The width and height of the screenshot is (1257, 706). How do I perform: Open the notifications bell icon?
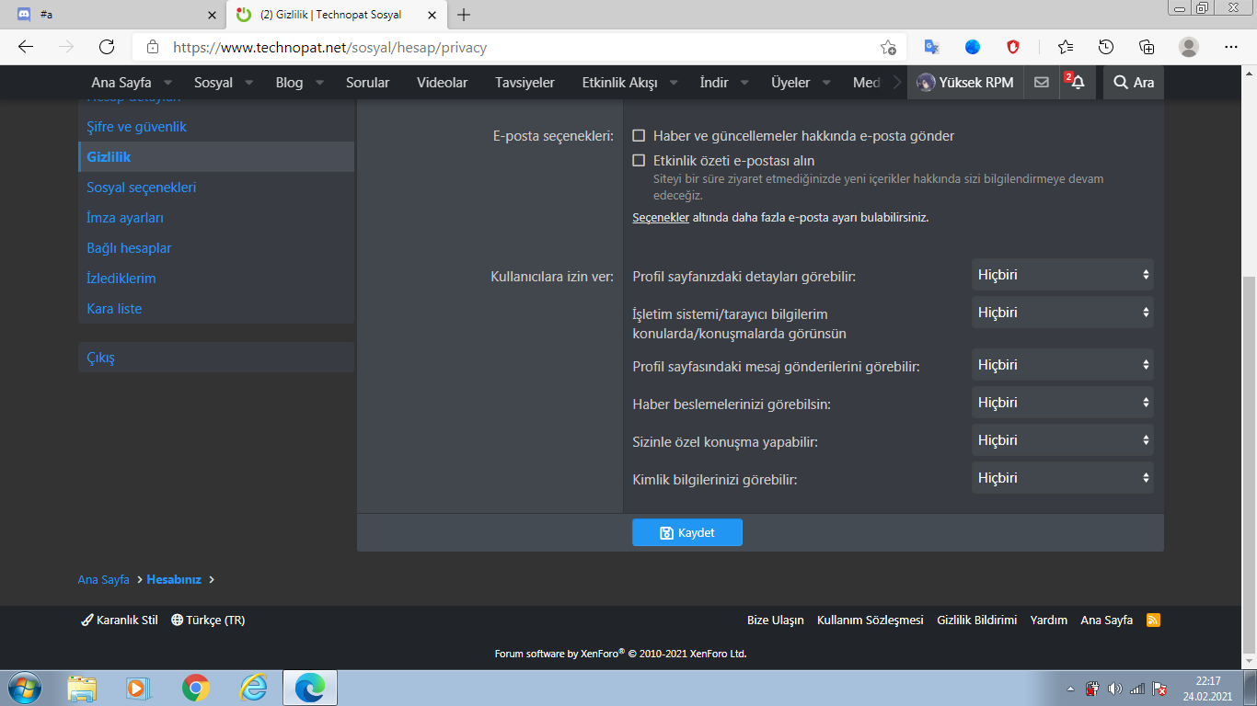tap(1078, 82)
